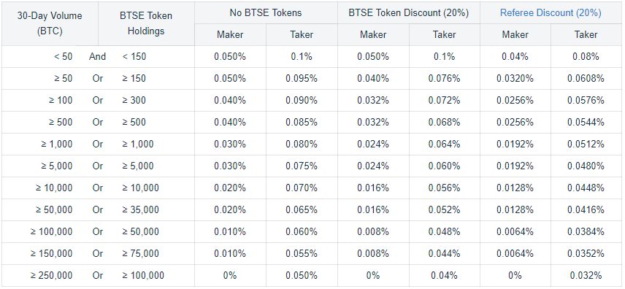Click Taker header under Referee Discount
The image size is (625, 289).
coord(586,35)
